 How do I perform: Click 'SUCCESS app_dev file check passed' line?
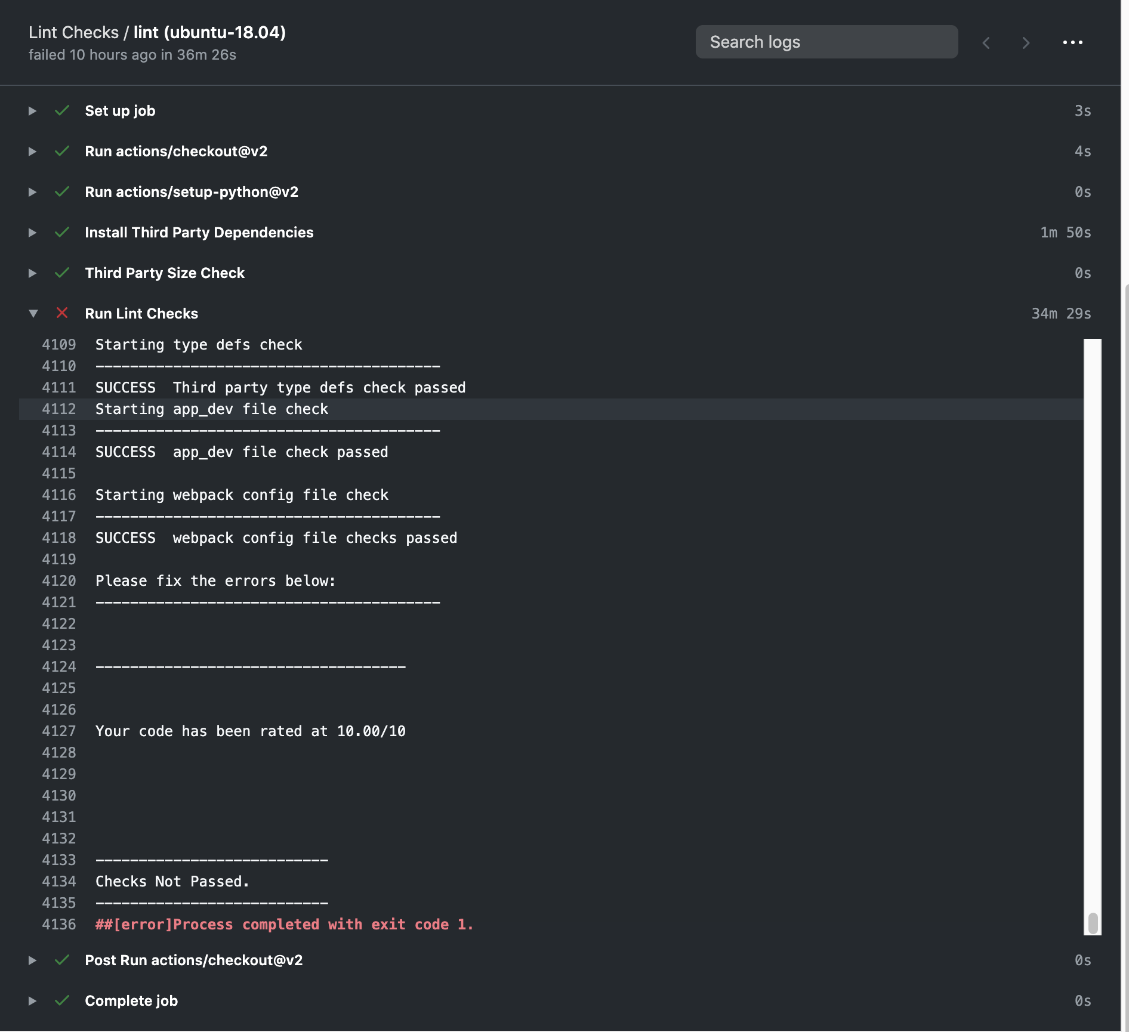pos(242,452)
